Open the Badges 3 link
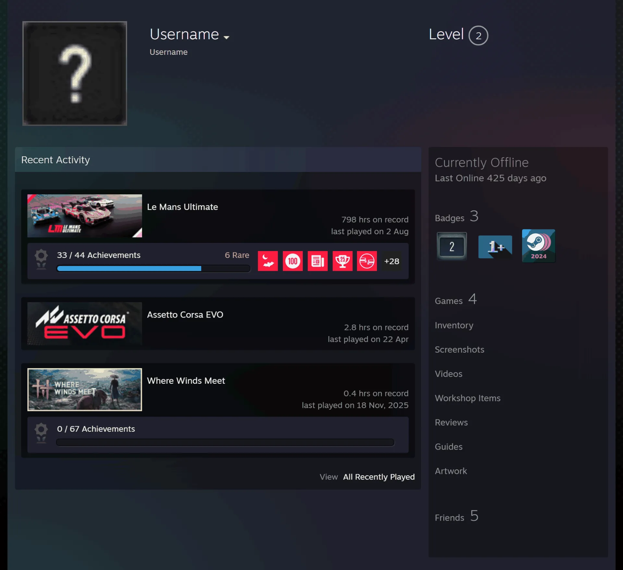This screenshot has height=570, width=623. [457, 217]
